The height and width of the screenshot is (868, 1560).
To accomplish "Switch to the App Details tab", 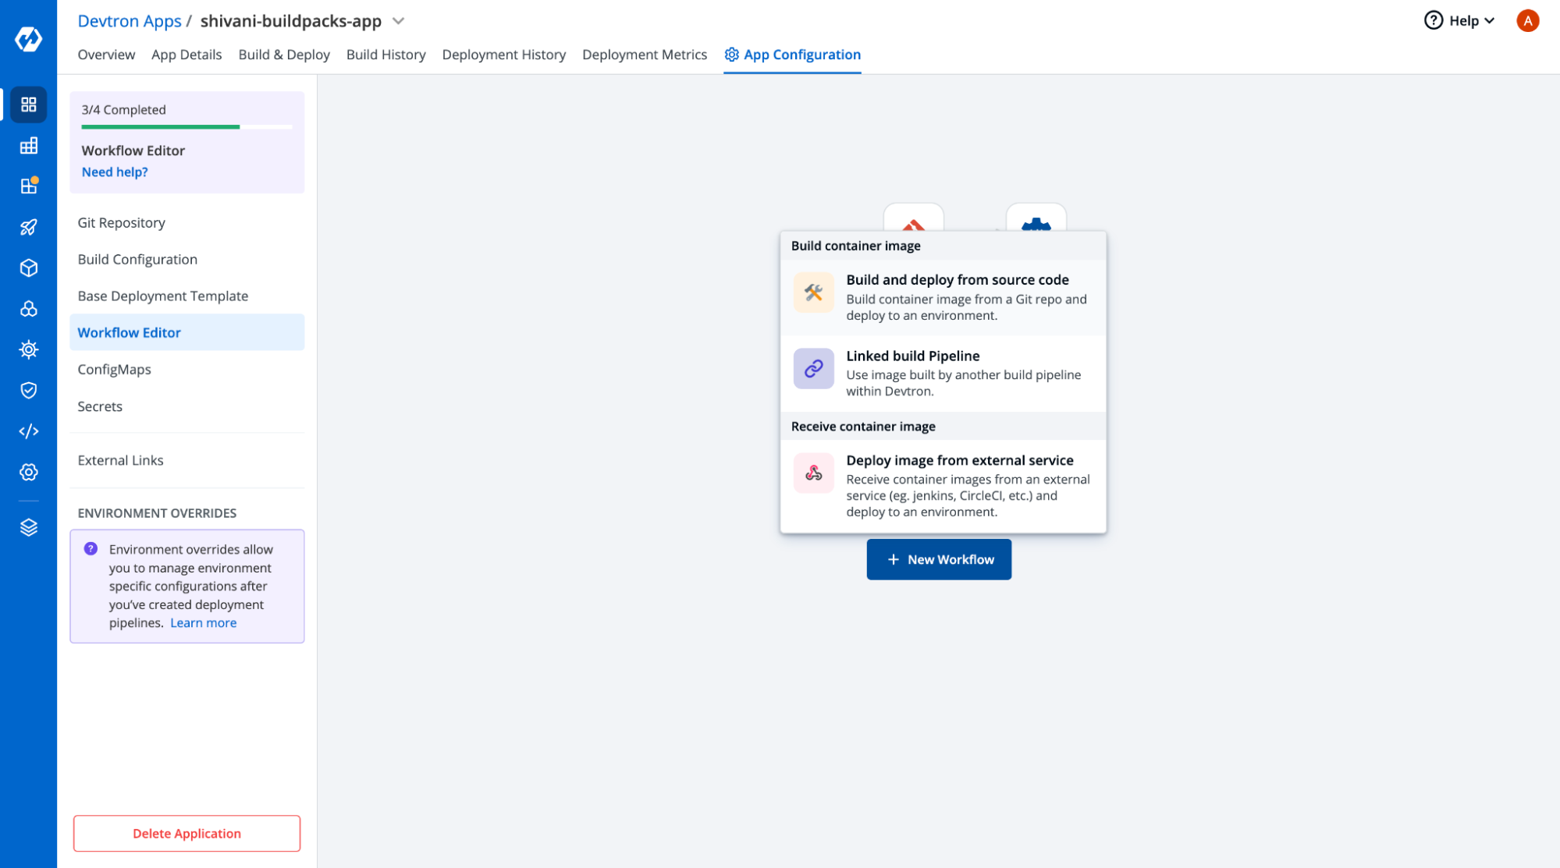I will (x=187, y=55).
